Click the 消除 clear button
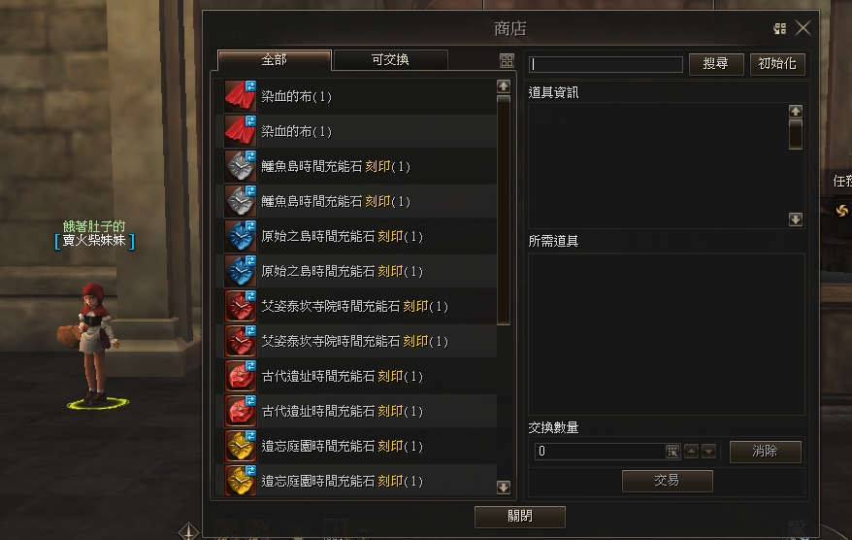The image size is (852, 540). (765, 452)
